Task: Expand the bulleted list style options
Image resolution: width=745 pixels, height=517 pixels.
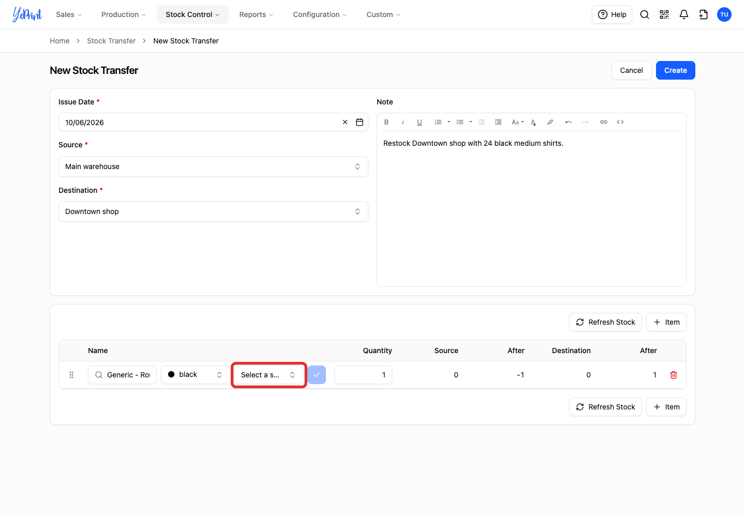Action: pyautogui.click(x=471, y=122)
